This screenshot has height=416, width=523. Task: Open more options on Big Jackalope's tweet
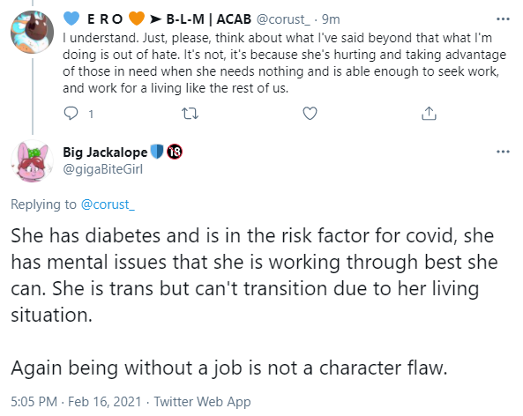click(x=503, y=152)
